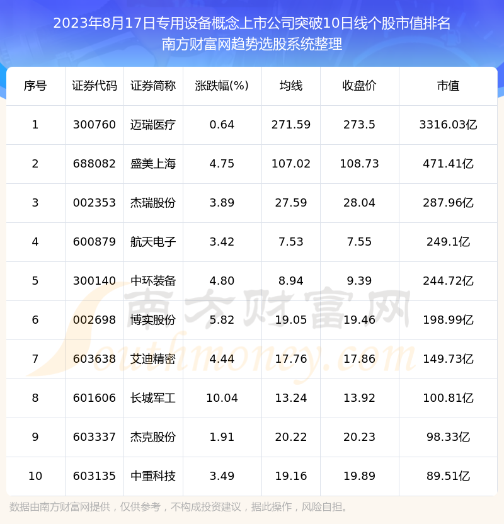Select the 均线 column header
This screenshot has height=524, width=504.
tap(290, 86)
